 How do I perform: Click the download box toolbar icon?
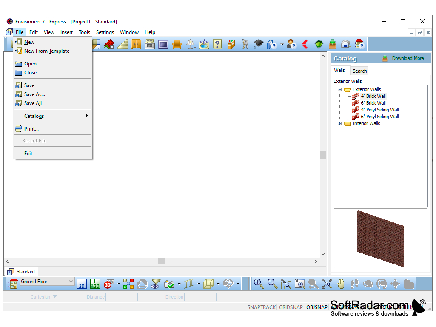tap(332, 45)
